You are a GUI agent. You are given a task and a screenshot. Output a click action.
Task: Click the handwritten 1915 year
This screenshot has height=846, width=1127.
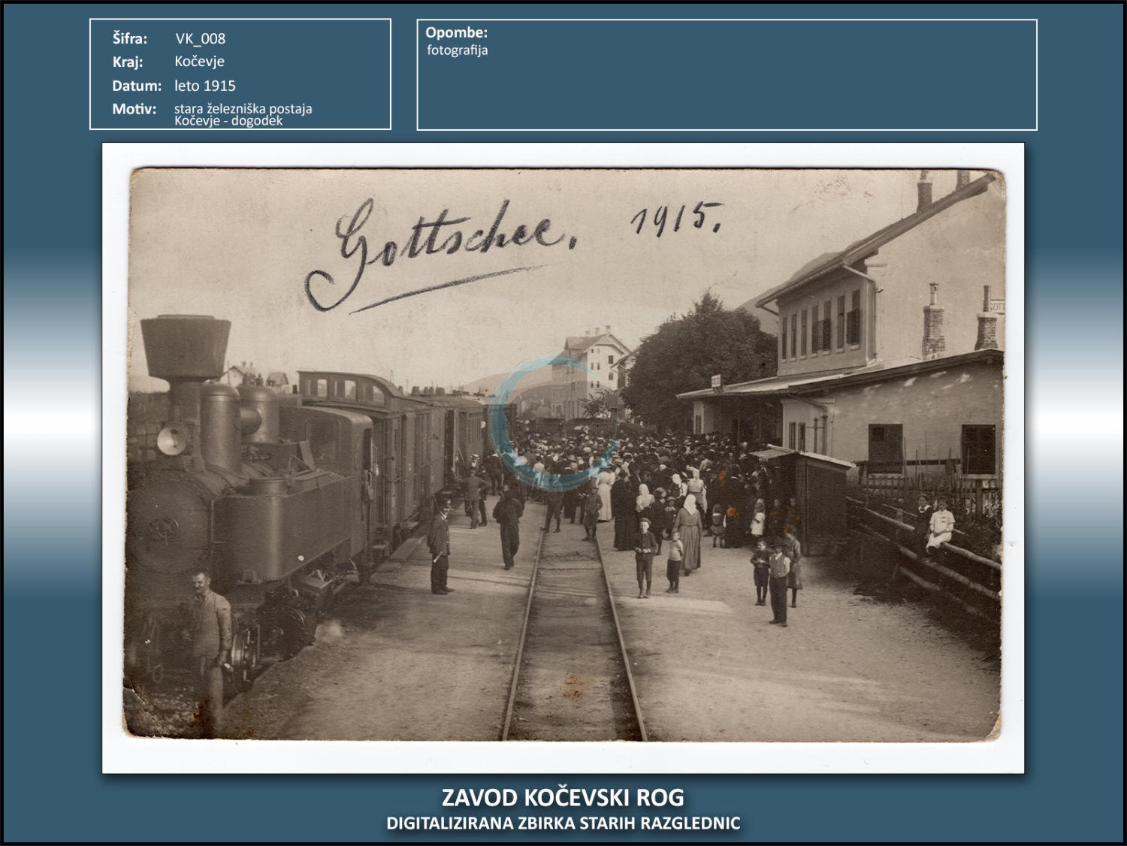(676, 218)
